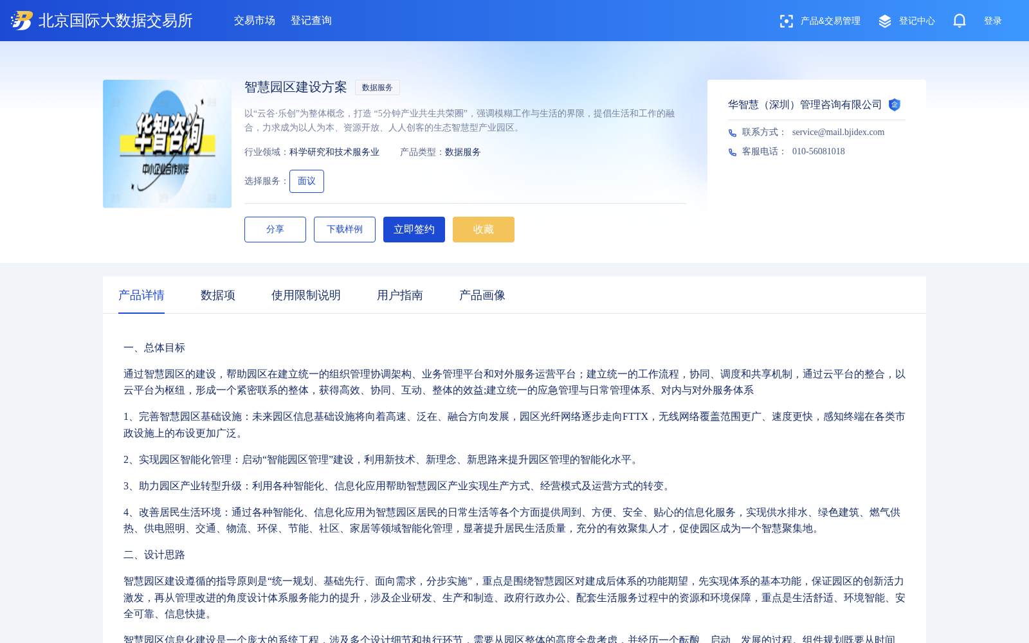1029x643 pixels.
Task: Switch to the 产品详情 tab
Action: tap(141, 295)
